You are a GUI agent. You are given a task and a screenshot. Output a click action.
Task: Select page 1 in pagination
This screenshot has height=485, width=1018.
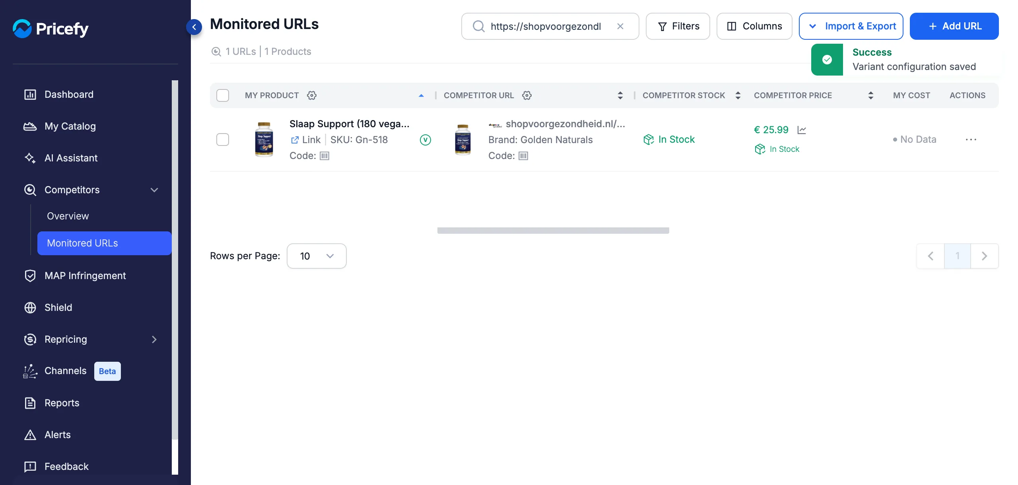[x=958, y=256]
